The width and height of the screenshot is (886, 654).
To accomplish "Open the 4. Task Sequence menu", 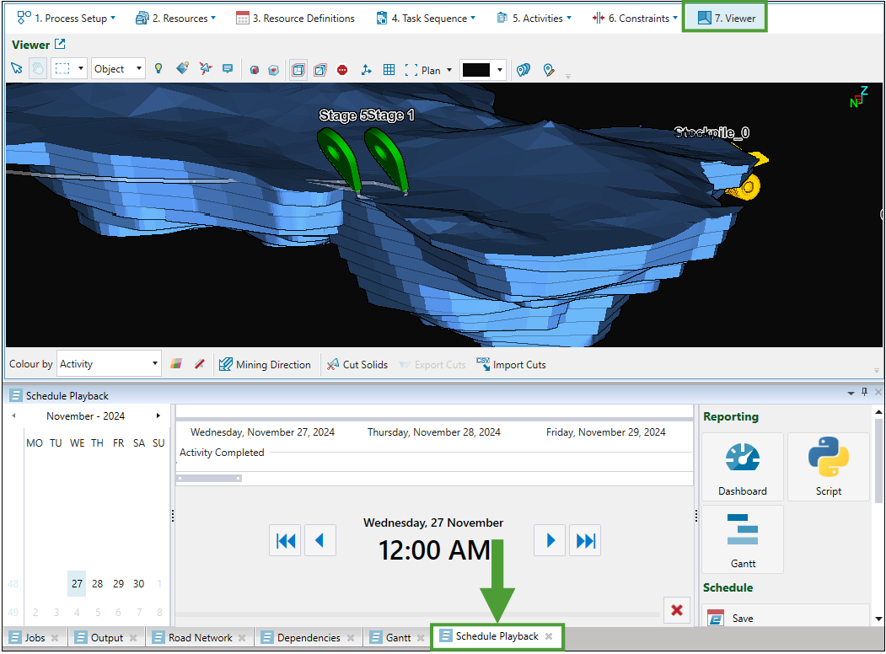I will tap(426, 18).
